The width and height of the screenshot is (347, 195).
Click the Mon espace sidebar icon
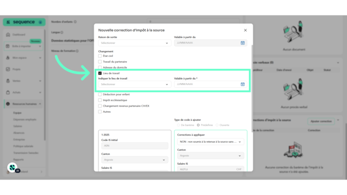(x=8, y=58)
